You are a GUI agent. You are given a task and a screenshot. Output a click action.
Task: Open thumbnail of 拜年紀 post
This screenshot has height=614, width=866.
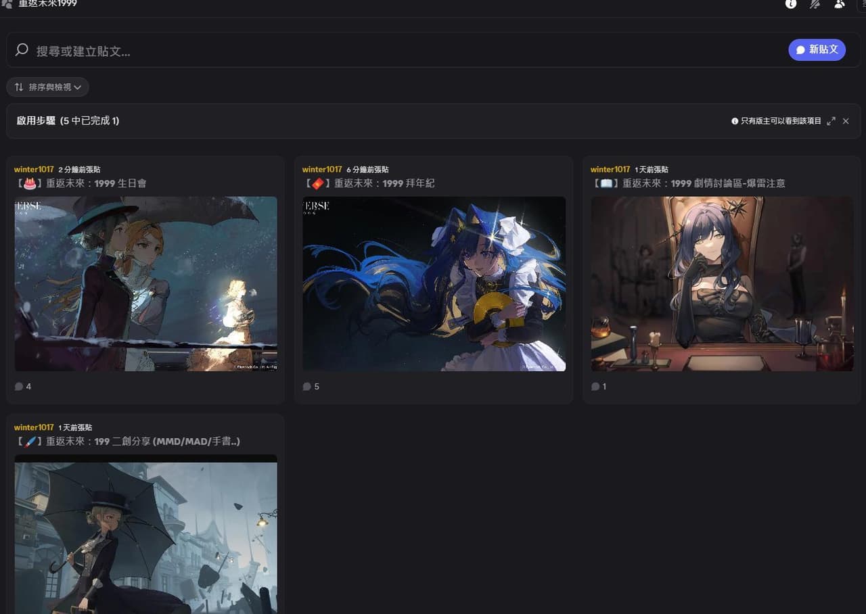(434, 284)
